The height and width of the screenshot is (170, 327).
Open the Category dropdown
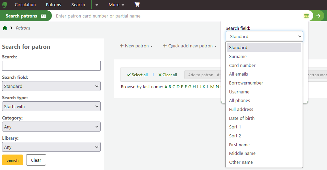[x=51, y=127]
